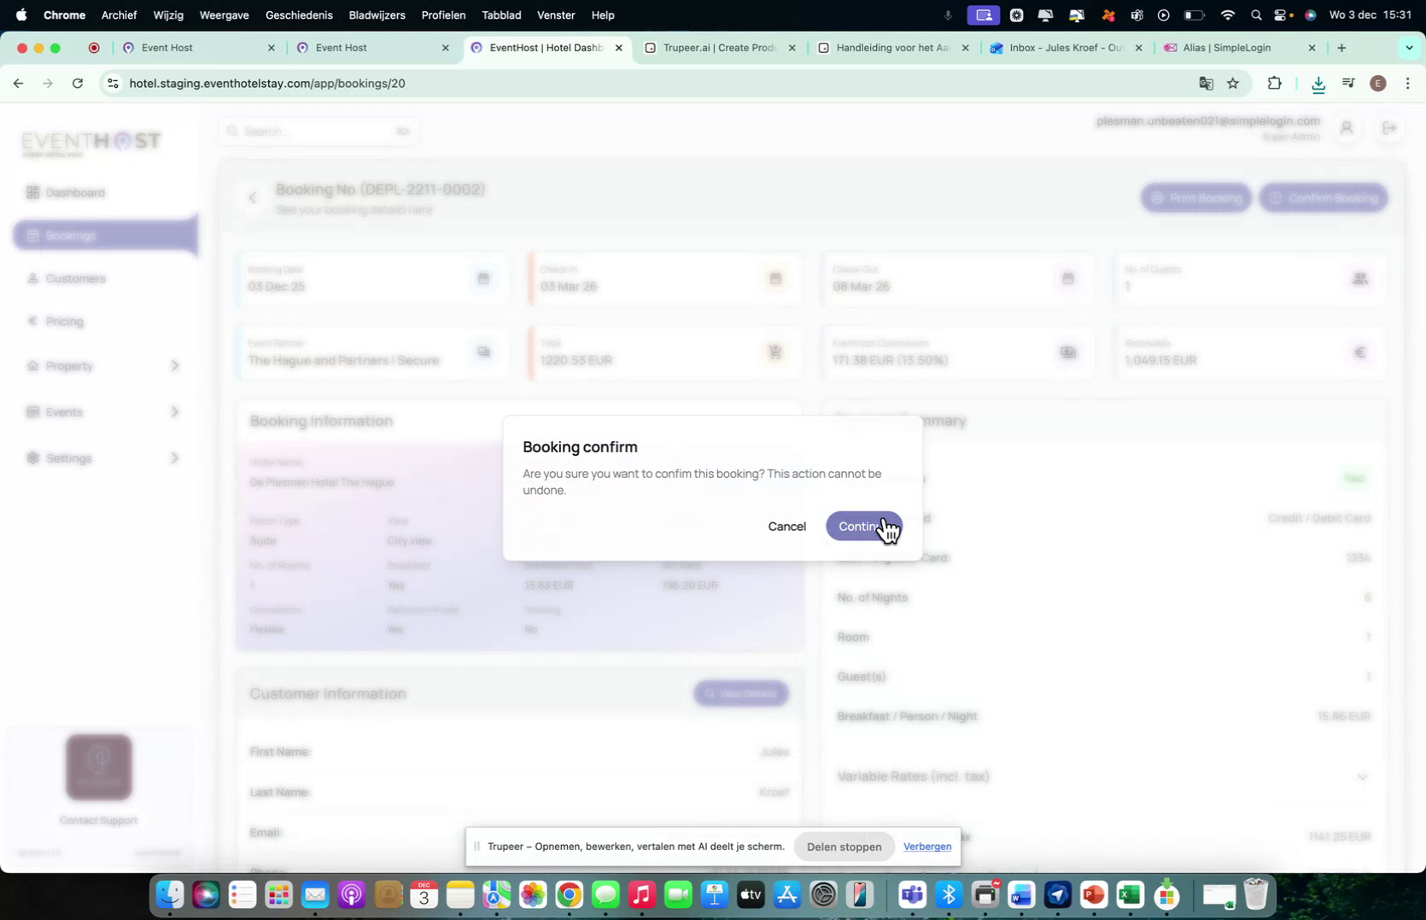
Task: Click the logout icon beside the profile avatar
Action: [1390, 127]
